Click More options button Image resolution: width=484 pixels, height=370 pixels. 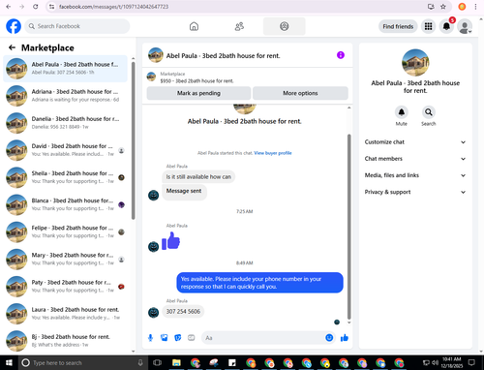[x=300, y=93]
